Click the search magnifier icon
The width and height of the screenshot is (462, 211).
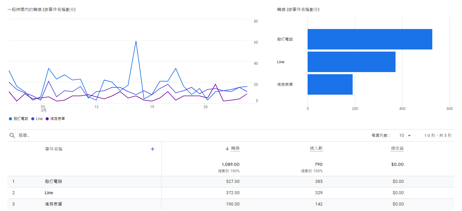[12, 136]
